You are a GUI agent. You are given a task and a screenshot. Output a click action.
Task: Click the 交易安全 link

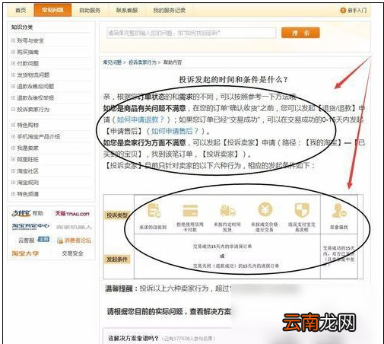click(x=73, y=253)
